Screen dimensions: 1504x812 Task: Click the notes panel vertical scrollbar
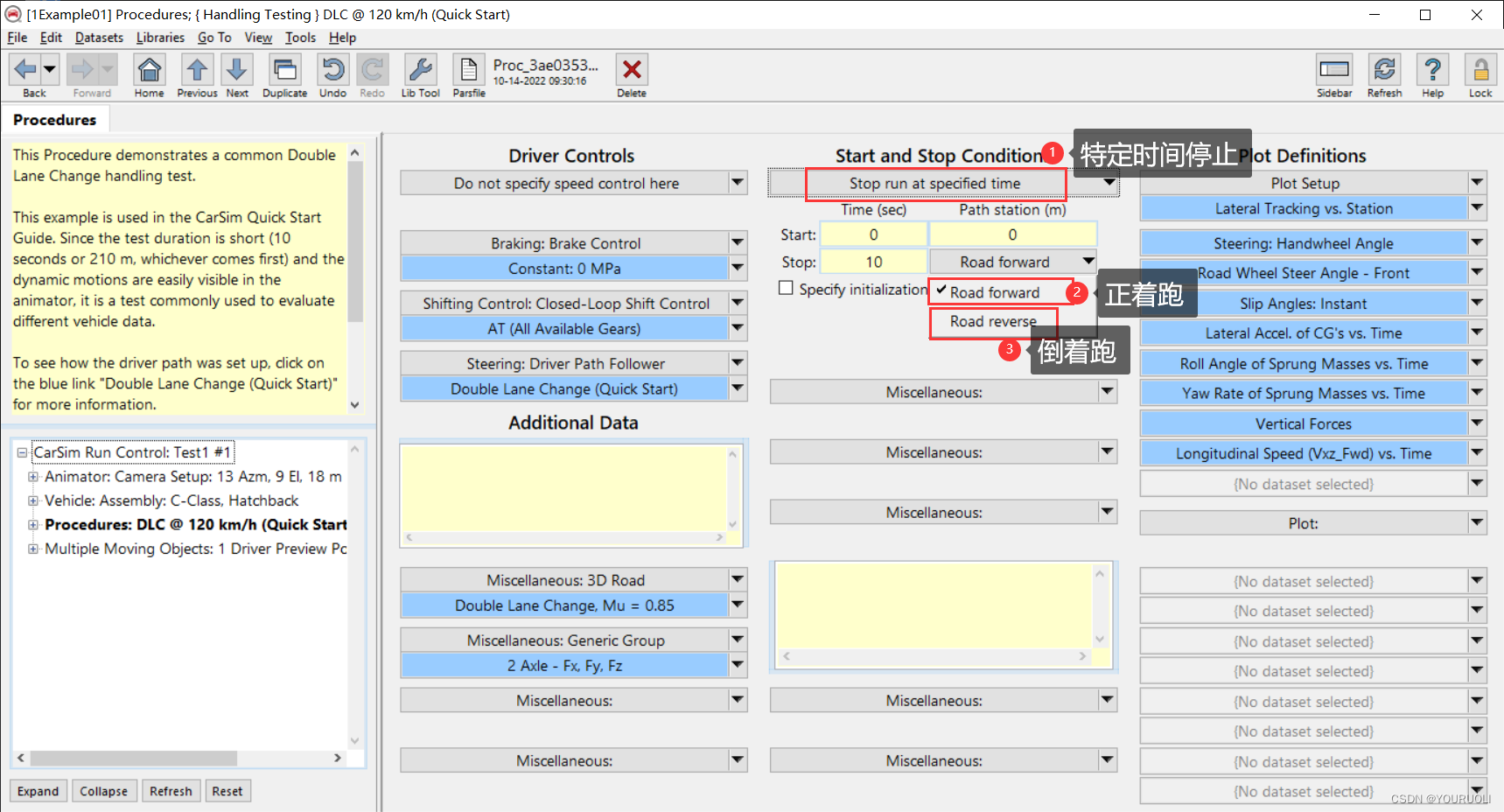[354, 278]
